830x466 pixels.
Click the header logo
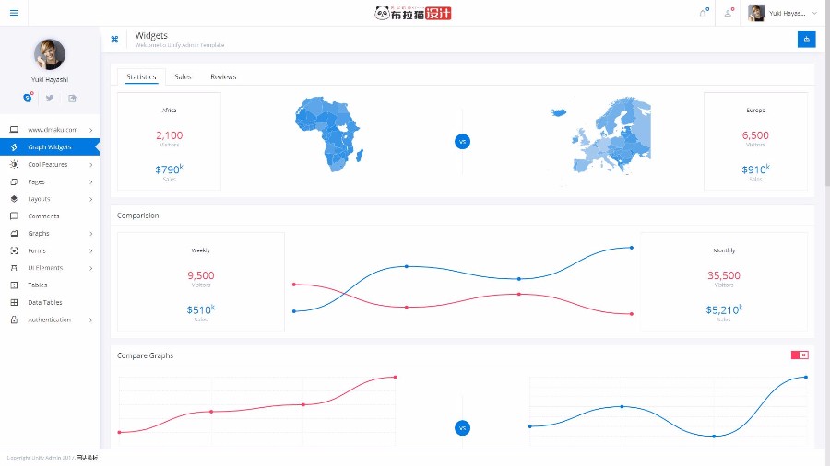click(413, 13)
